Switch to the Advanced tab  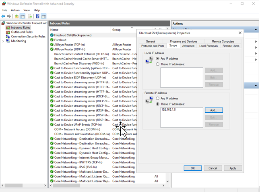(188, 46)
